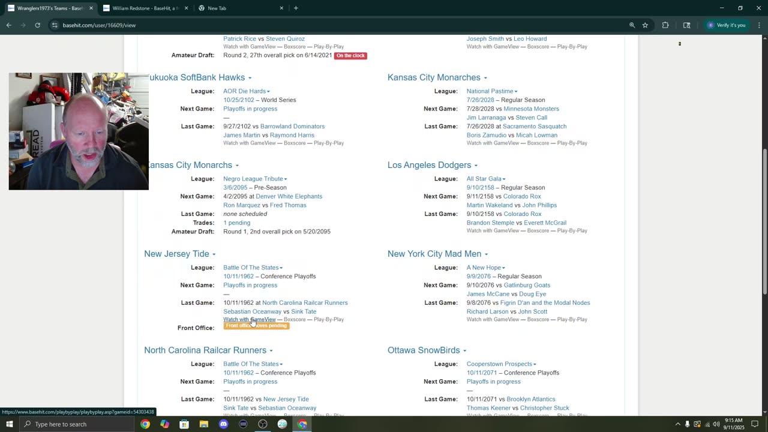768x432 pixels.
Task: Open the Figrin D'an and the Modal Nodes link
Action: [545, 302]
